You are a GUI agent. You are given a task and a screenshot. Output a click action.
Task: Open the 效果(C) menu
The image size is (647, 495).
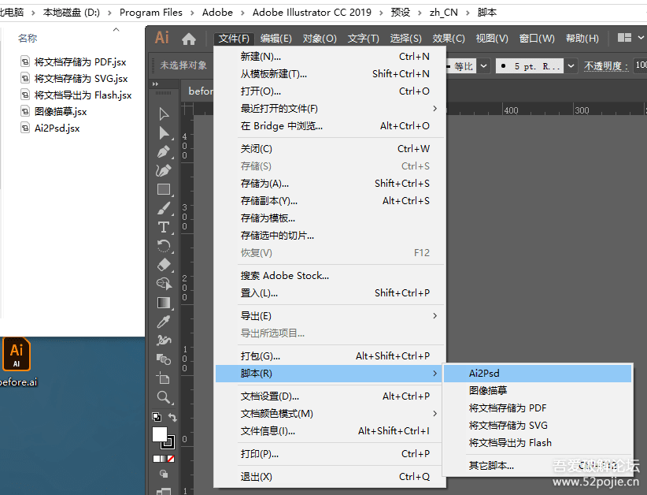point(449,39)
